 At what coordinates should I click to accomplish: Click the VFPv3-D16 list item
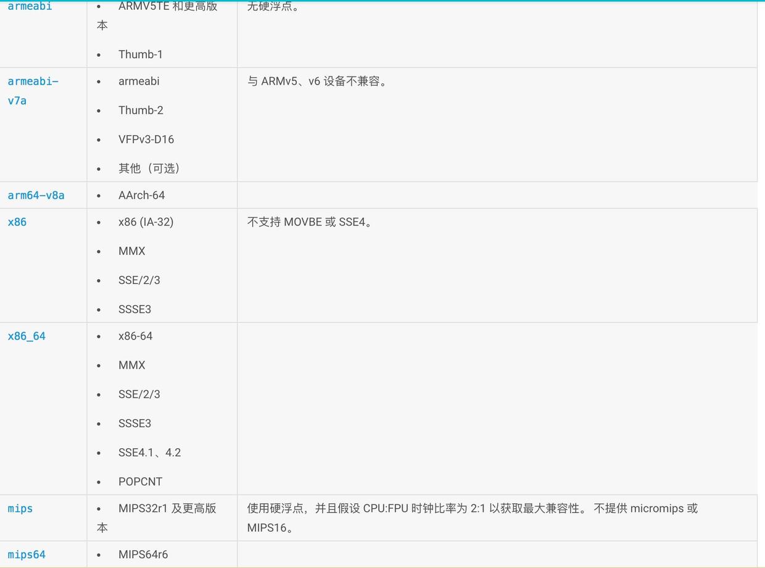[x=146, y=140]
